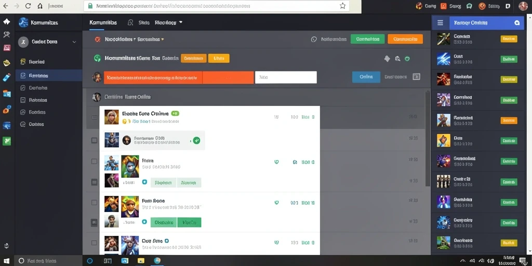This screenshot has height=266, width=532.
Task: Tick the checkbox beside the last visible list row
Action: click(x=95, y=243)
